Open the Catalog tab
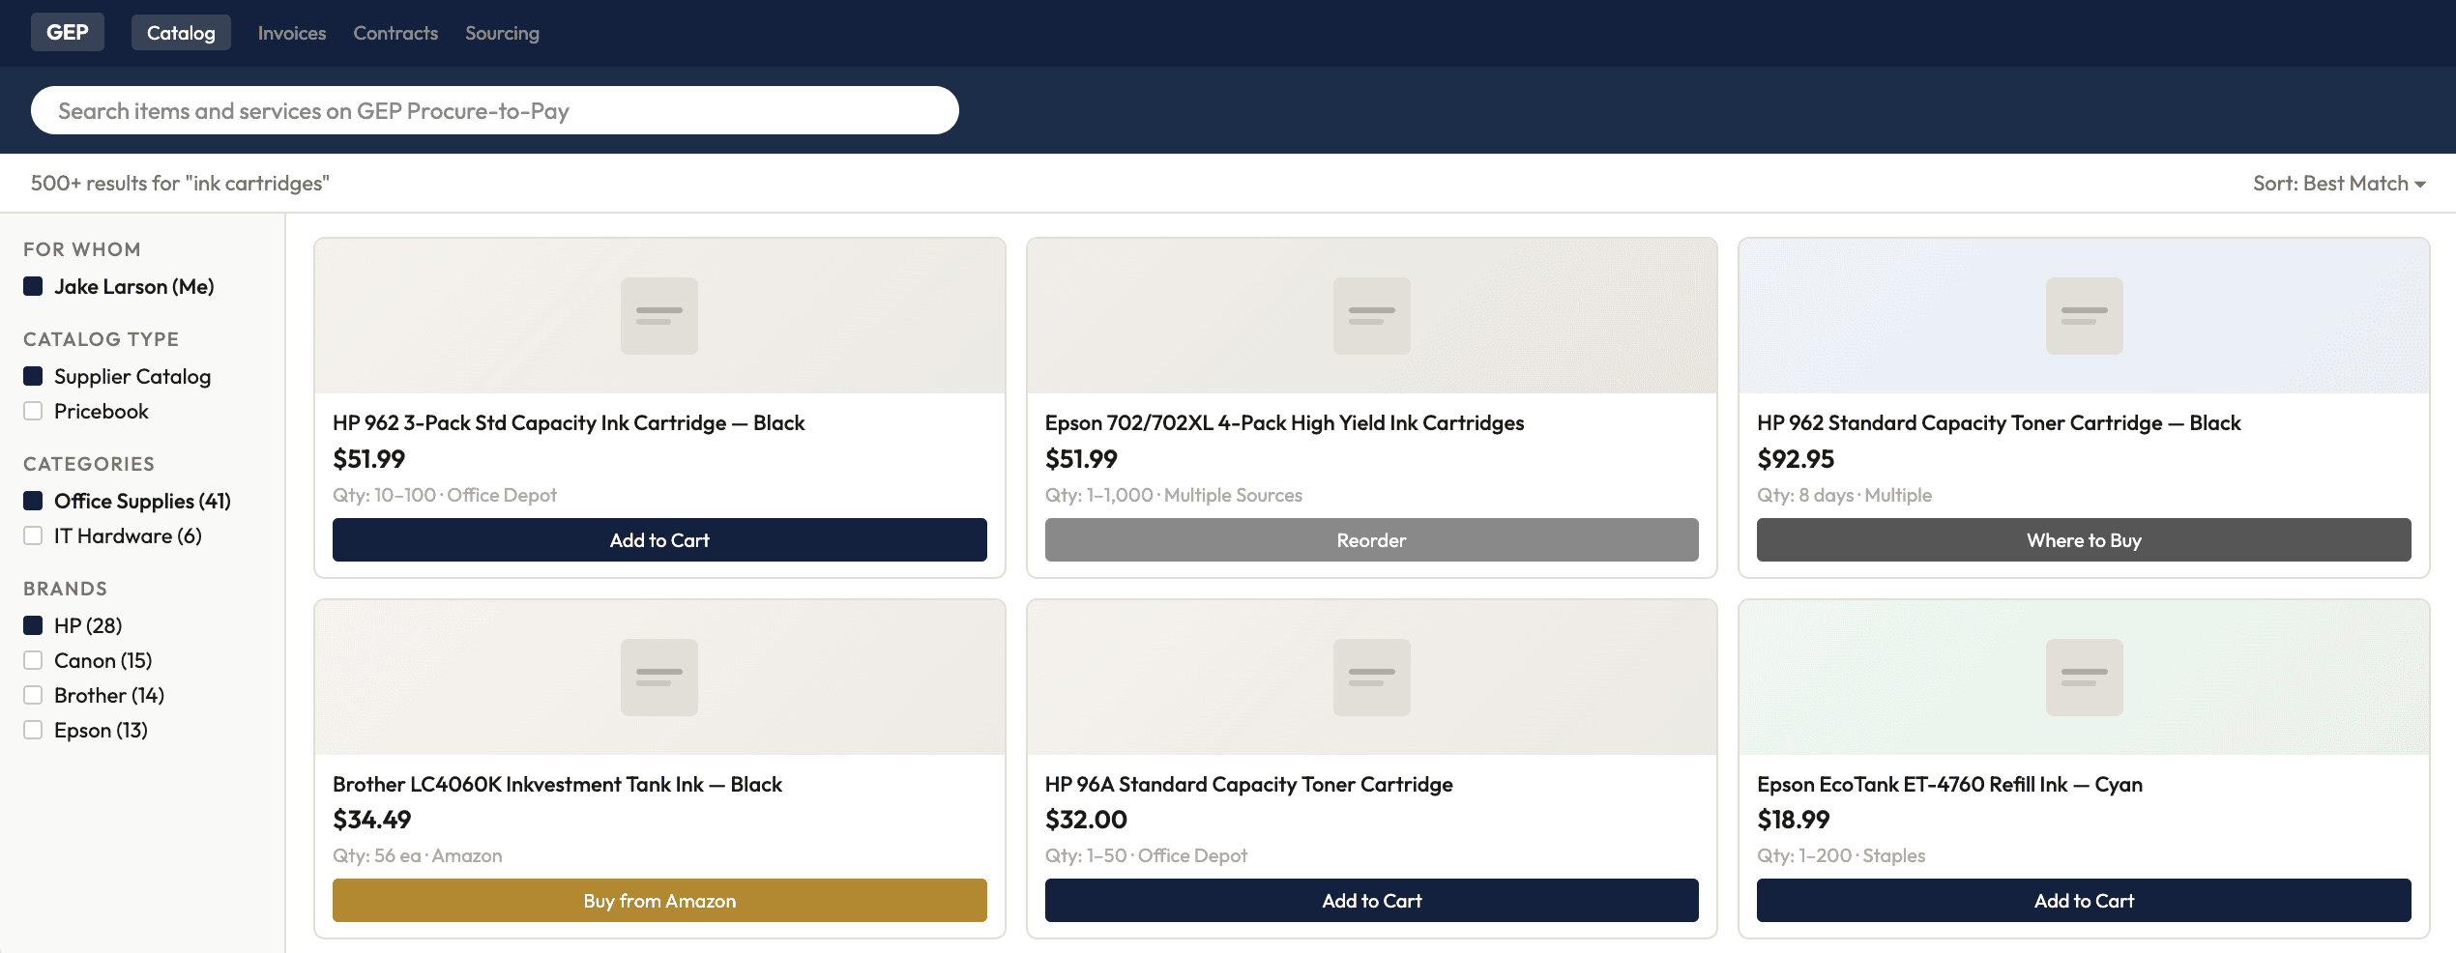The height and width of the screenshot is (953, 2456). tap(181, 33)
